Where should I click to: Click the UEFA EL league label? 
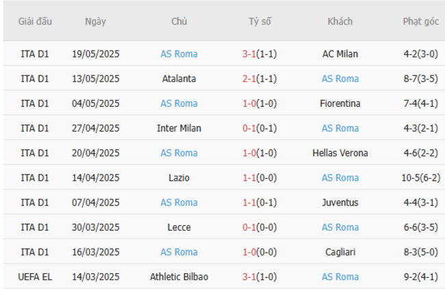click(x=35, y=277)
